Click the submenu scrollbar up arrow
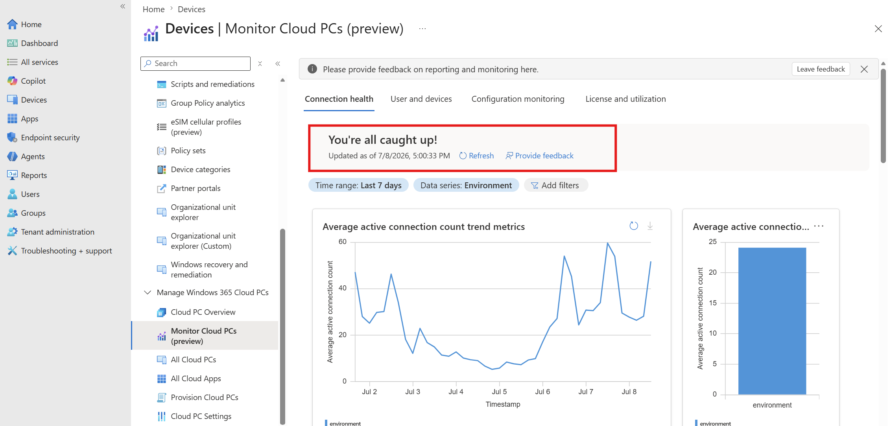This screenshot has height=426, width=891. tap(282, 80)
